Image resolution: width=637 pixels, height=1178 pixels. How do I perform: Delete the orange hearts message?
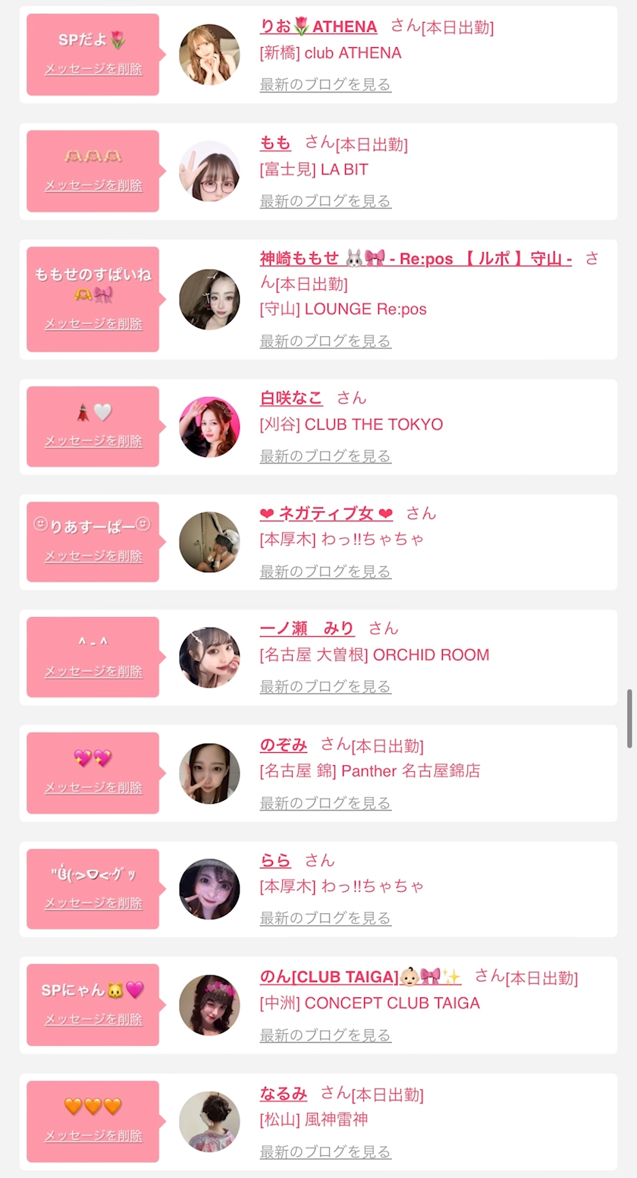[93, 1136]
